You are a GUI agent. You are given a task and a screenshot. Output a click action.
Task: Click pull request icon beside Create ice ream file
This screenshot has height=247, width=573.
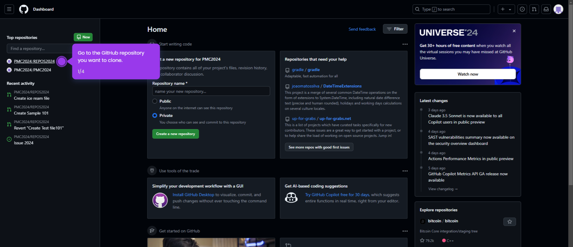tap(9, 95)
